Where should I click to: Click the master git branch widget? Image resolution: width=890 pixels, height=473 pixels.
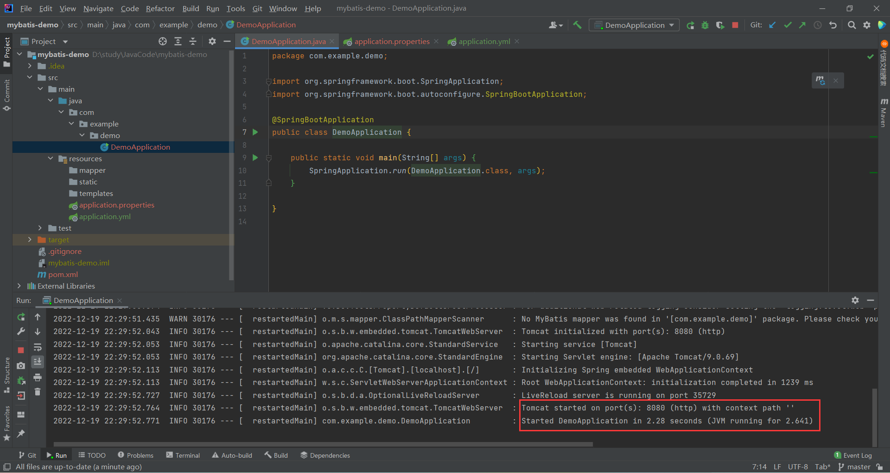pos(854,467)
